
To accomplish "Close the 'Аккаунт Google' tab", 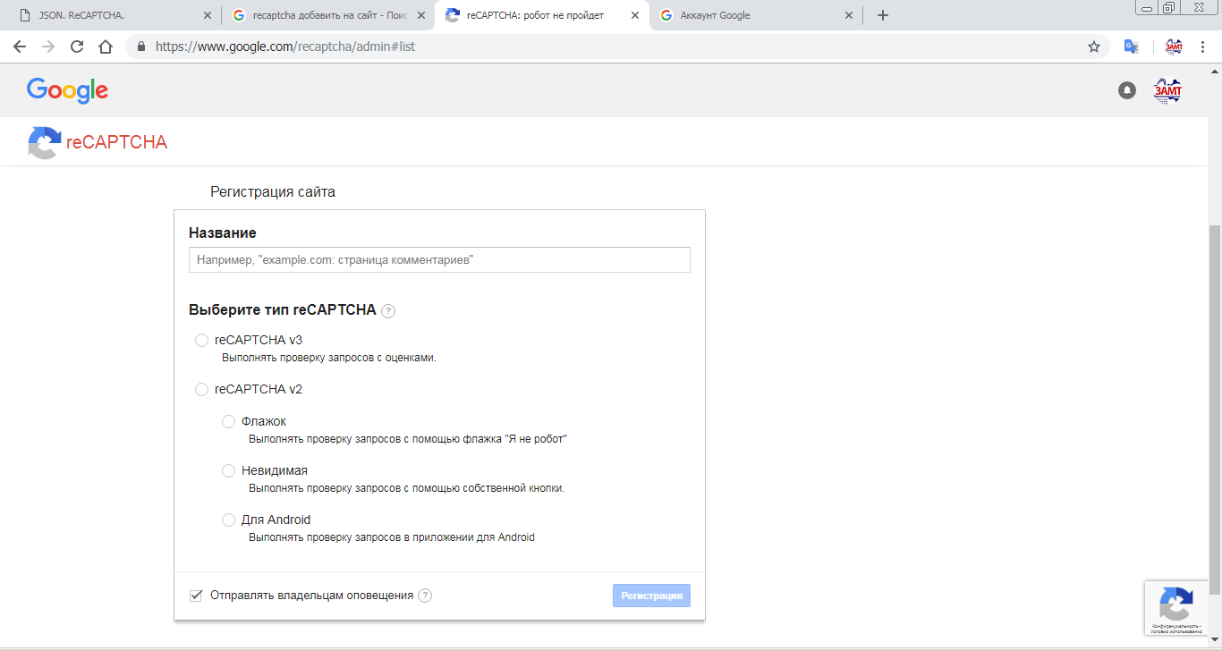I will (849, 15).
